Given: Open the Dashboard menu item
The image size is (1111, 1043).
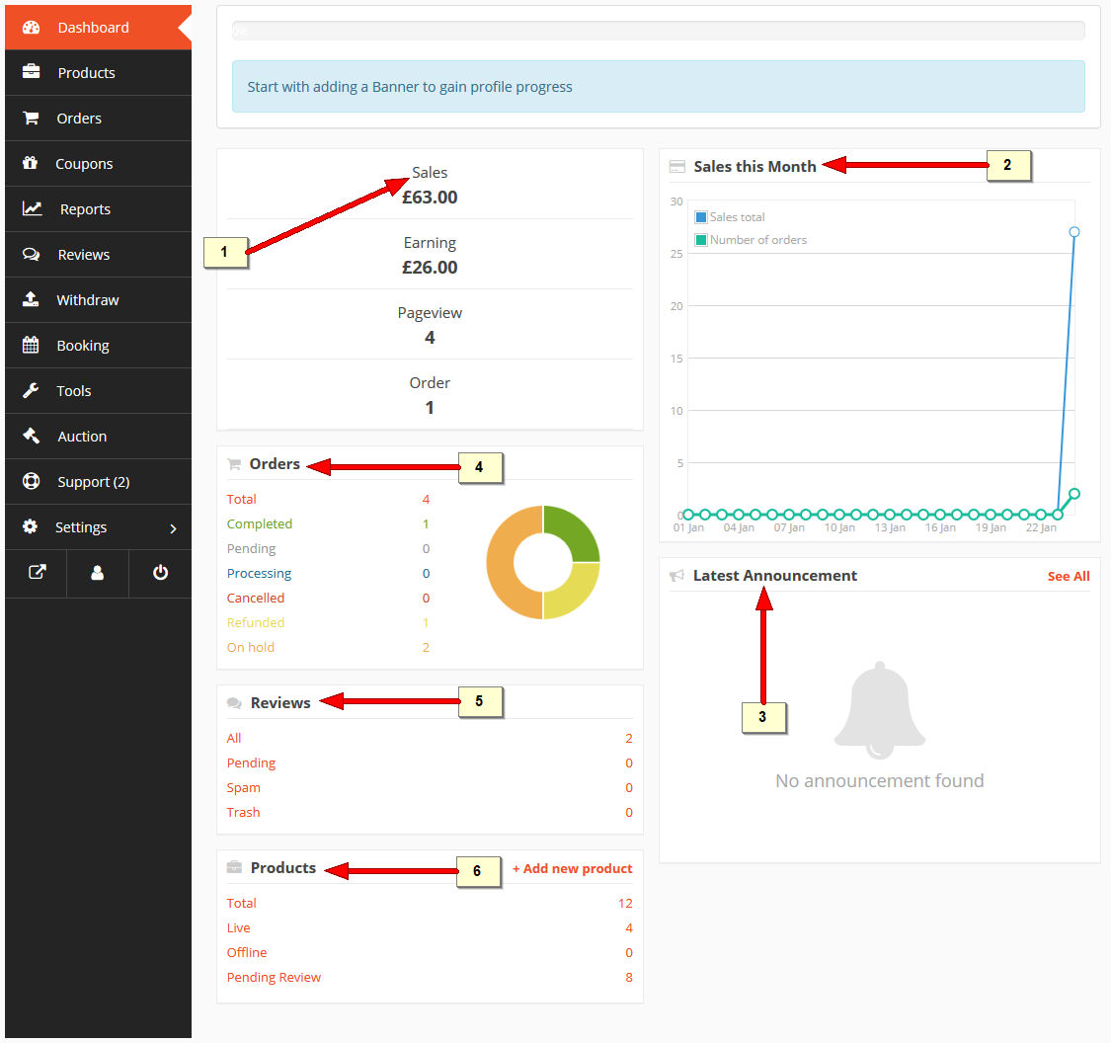Looking at the screenshot, I should click(x=98, y=27).
